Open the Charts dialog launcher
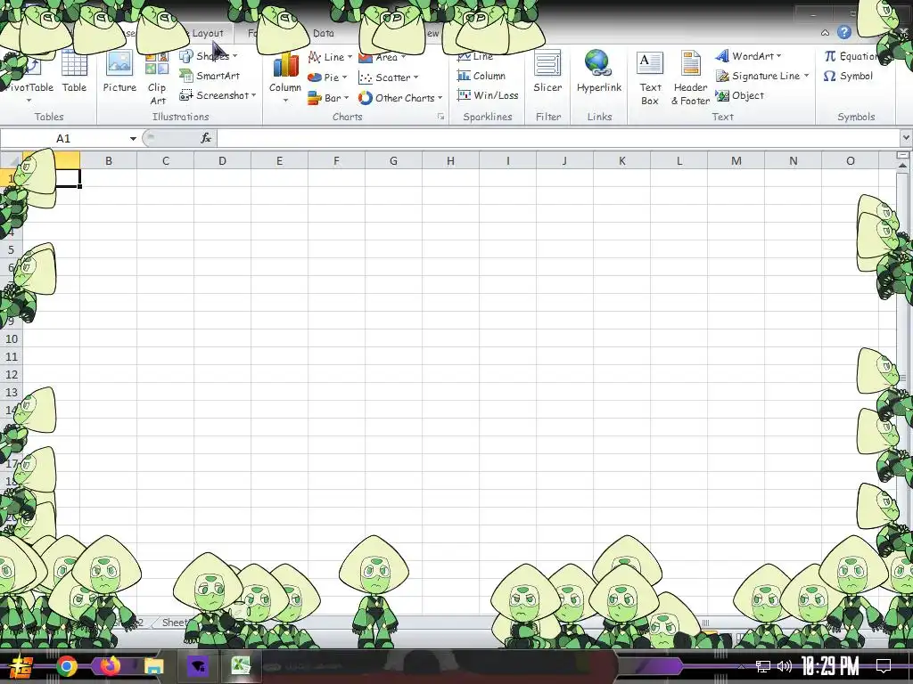This screenshot has height=684, width=913. pyautogui.click(x=440, y=117)
